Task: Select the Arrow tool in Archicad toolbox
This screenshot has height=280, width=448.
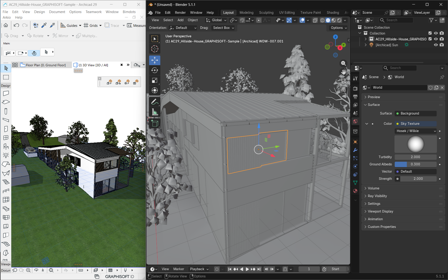Action: click(6, 68)
